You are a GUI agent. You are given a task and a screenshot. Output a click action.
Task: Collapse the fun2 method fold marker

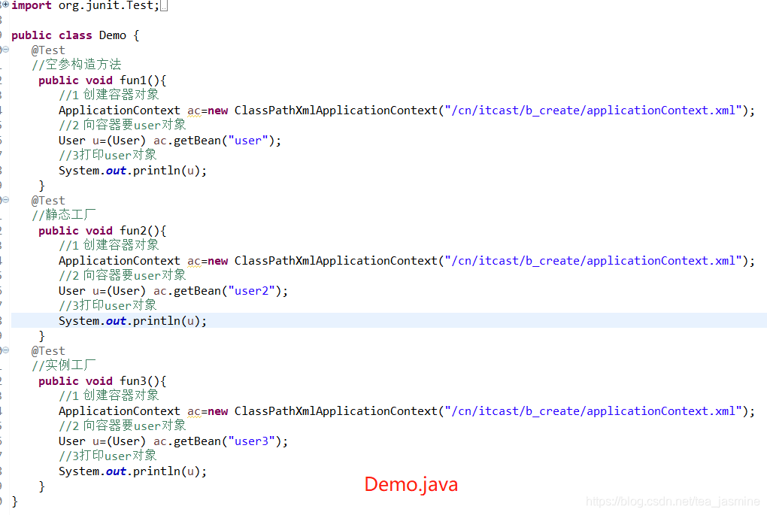5,199
